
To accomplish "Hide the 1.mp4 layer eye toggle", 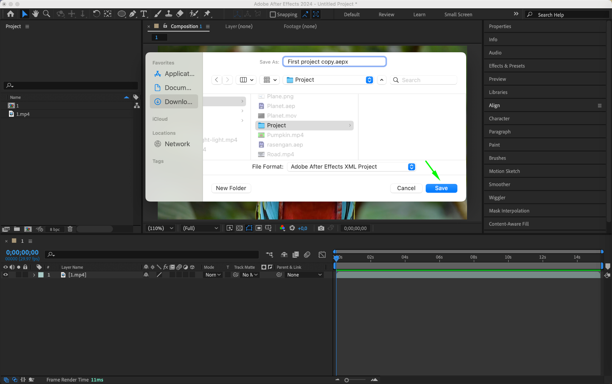I will pos(5,275).
